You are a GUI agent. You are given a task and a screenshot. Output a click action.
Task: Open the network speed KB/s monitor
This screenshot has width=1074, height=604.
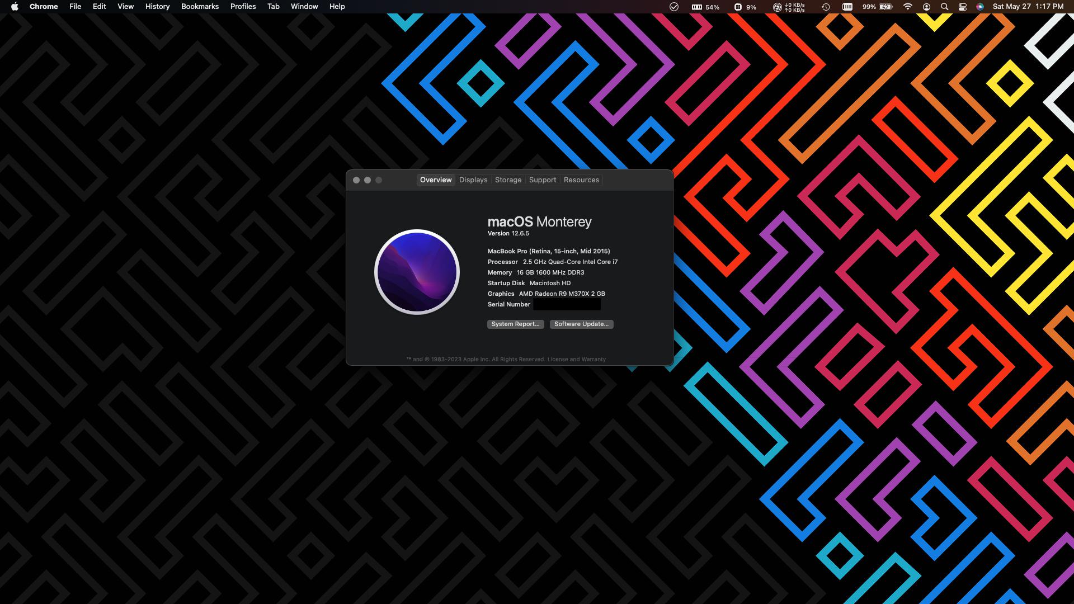(x=789, y=7)
